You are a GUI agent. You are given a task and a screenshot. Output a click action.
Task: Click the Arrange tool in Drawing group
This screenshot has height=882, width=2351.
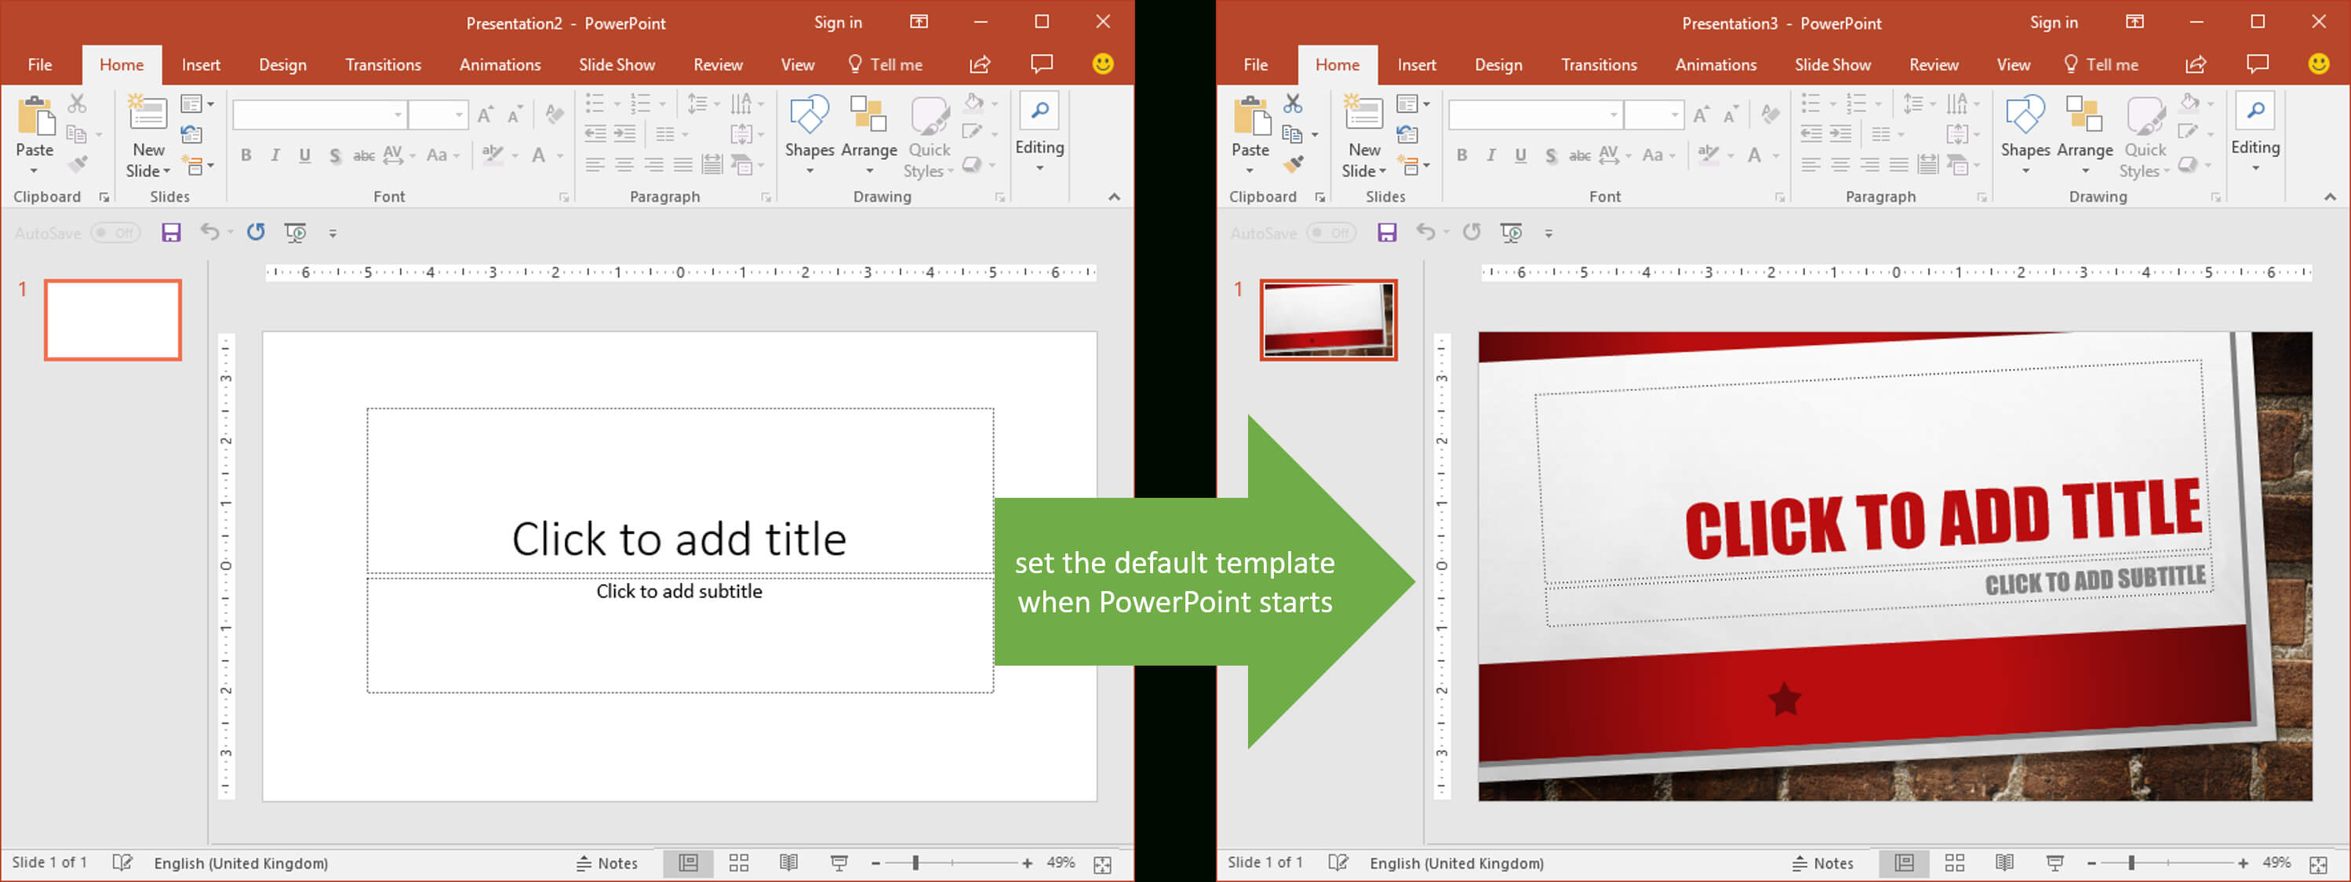point(868,135)
